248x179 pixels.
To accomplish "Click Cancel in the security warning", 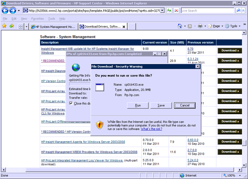I will [185, 105].
